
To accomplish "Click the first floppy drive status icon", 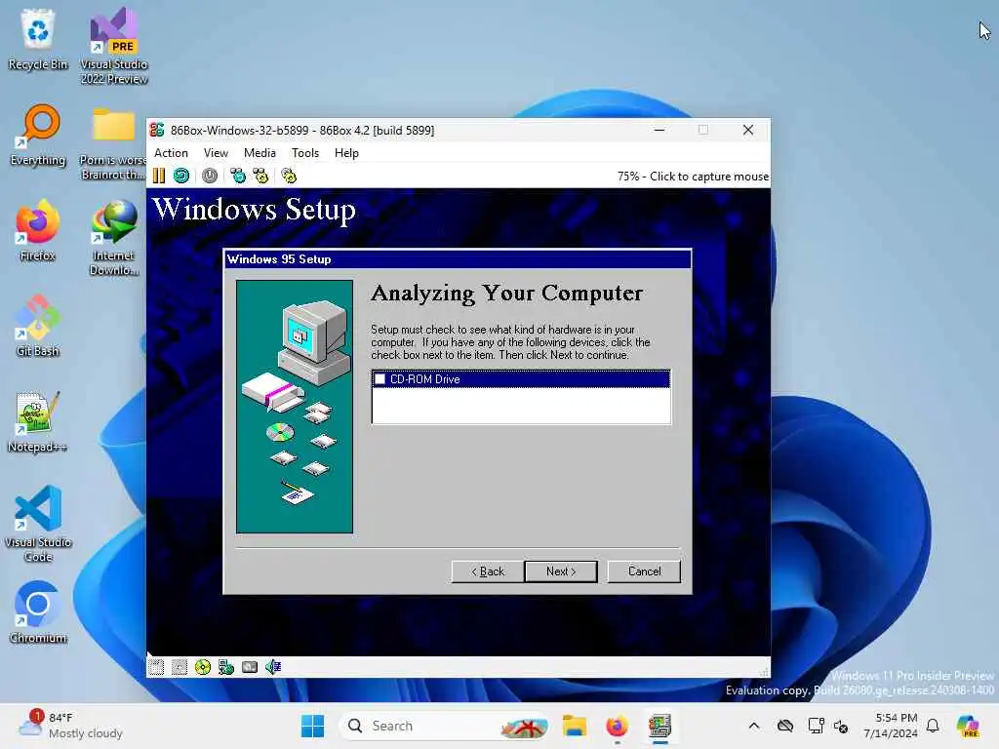I will pyautogui.click(x=156, y=667).
